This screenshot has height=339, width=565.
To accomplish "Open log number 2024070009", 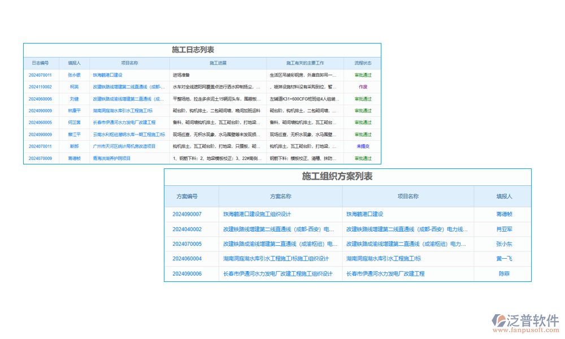I will pos(40,159).
